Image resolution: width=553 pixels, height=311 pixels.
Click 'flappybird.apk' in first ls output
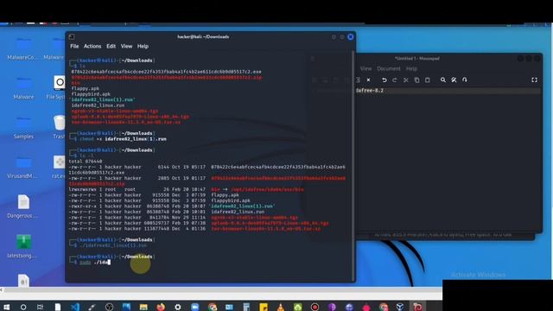[x=91, y=94]
